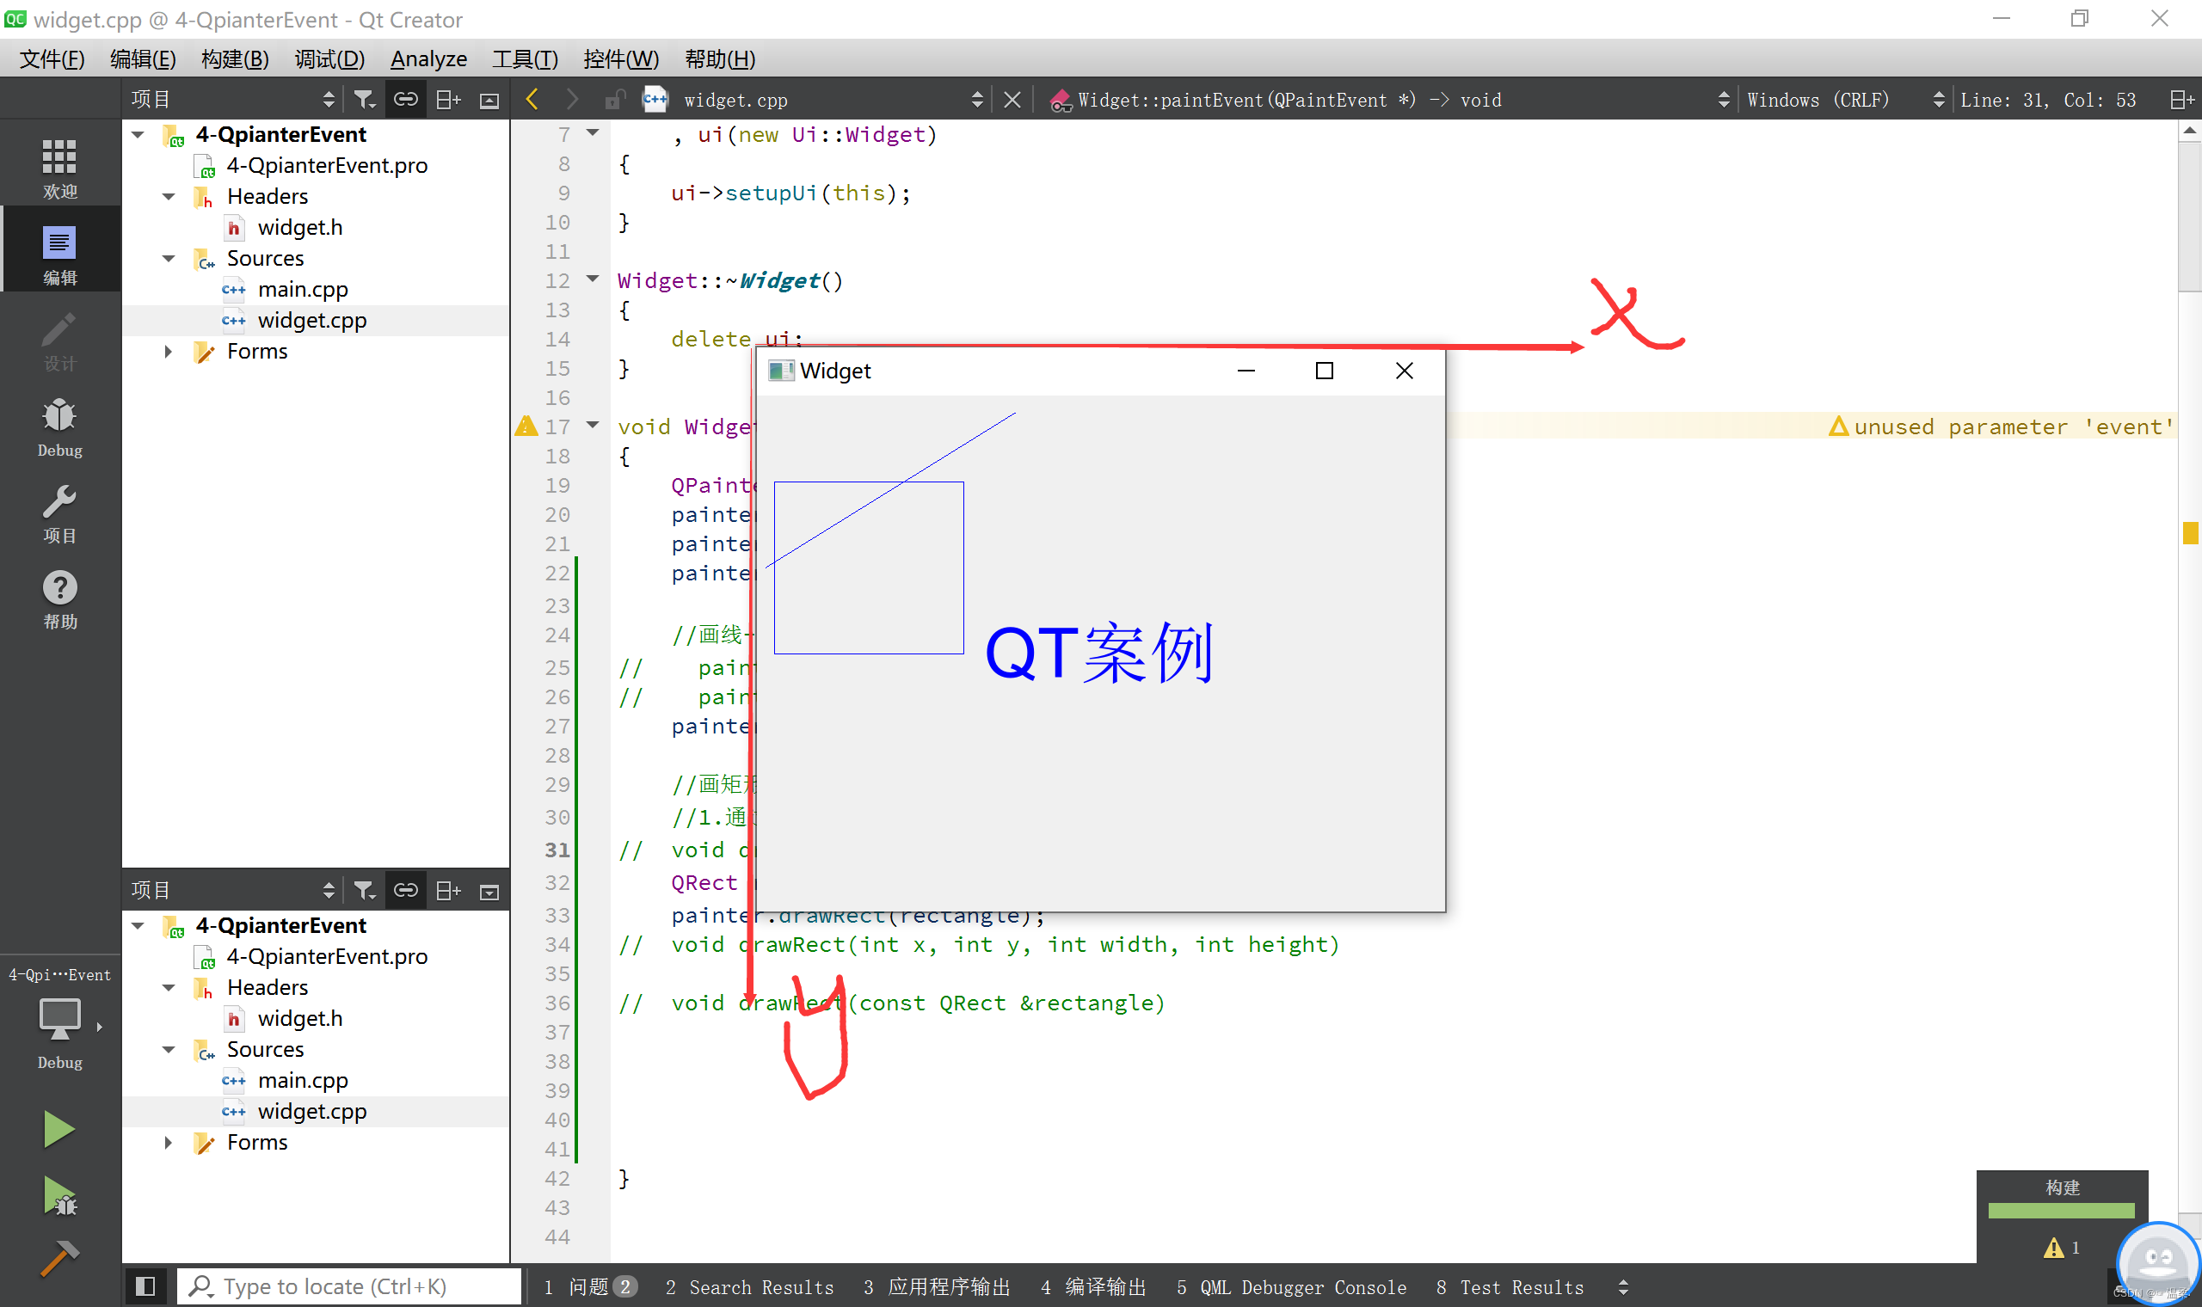Collapse the bottom Sources folder
Viewport: 2202px width, 1307px height.
coord(169,1049)
